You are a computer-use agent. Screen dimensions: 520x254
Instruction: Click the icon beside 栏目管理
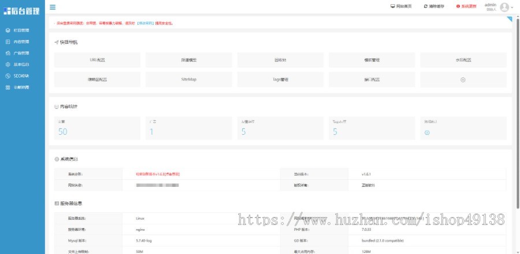point(8,30)
